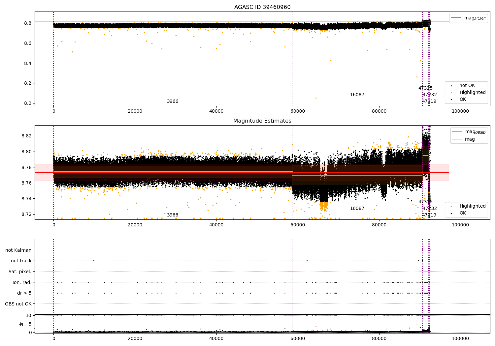Click the '8.72' y-axis tick in middle plot

pos(26,214)
